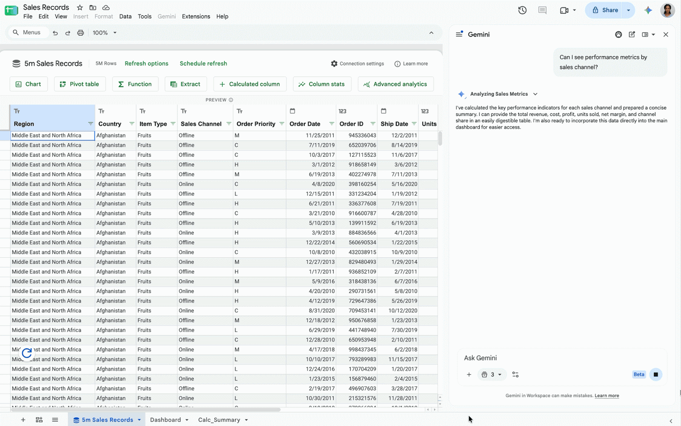Add a new sheet
Screen dimensions: 681x426
(x=23, y=420)
